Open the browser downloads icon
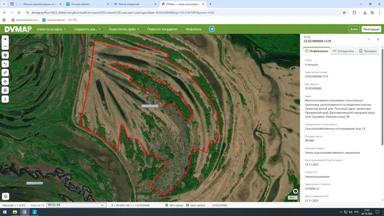Screen dimensions: 384x216 tap(365, 13)
